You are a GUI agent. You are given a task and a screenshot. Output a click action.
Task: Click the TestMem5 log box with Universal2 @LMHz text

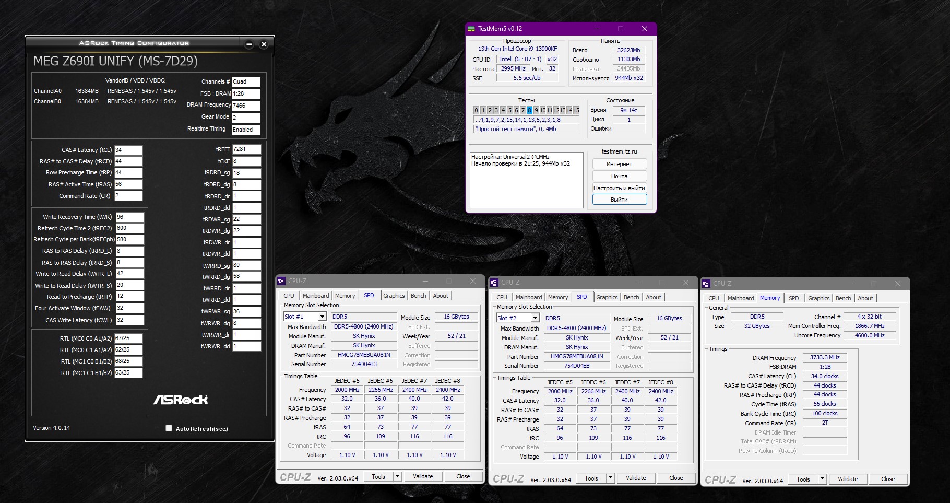(526, 180)
